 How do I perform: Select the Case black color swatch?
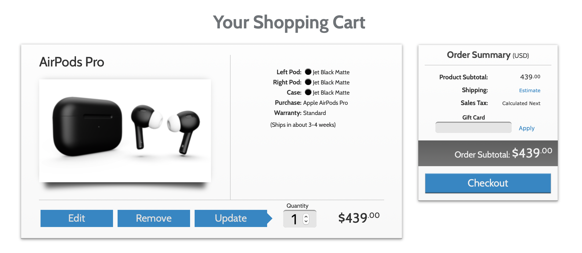pos(308,92)
